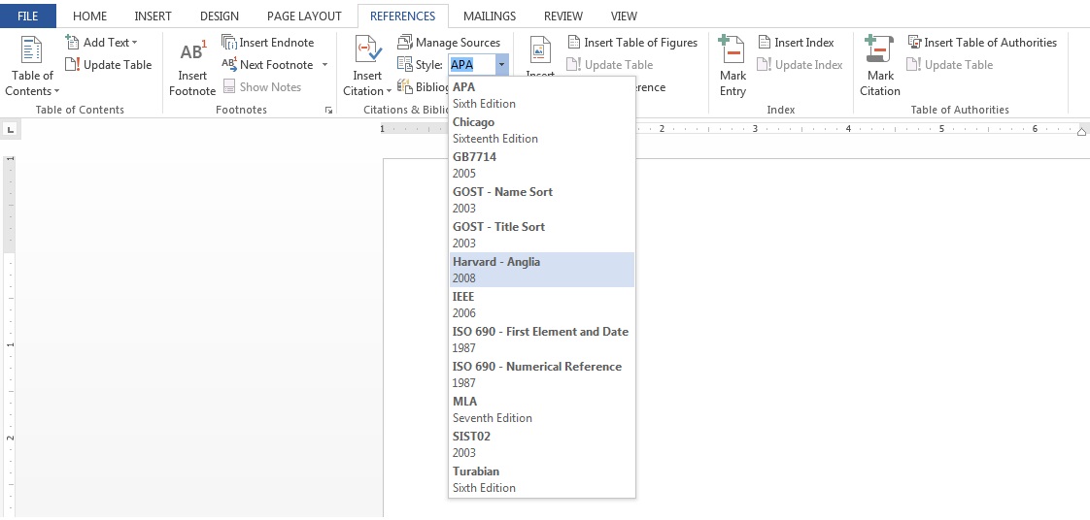Expand the Add Text dropdown
This screenshot has height=520, width=1090.
135,43
